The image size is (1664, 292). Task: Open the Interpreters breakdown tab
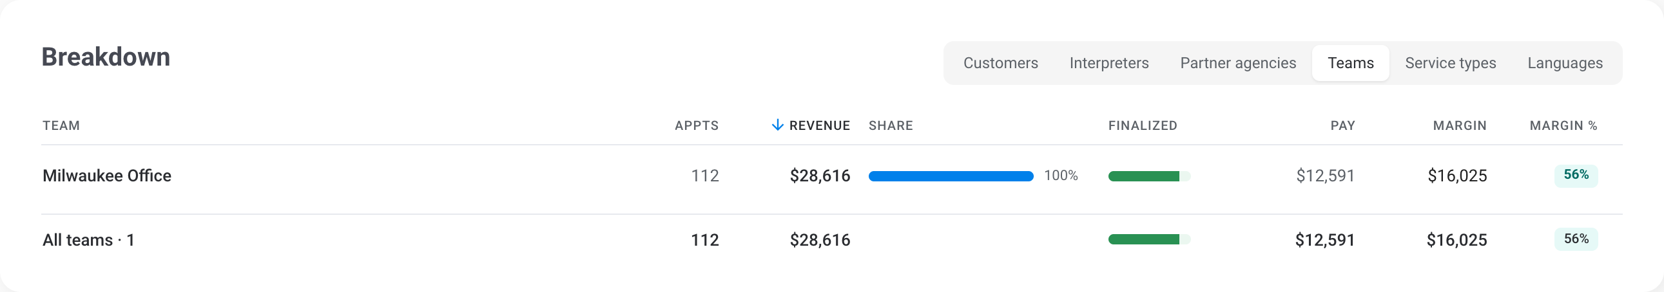point(1108,63)
